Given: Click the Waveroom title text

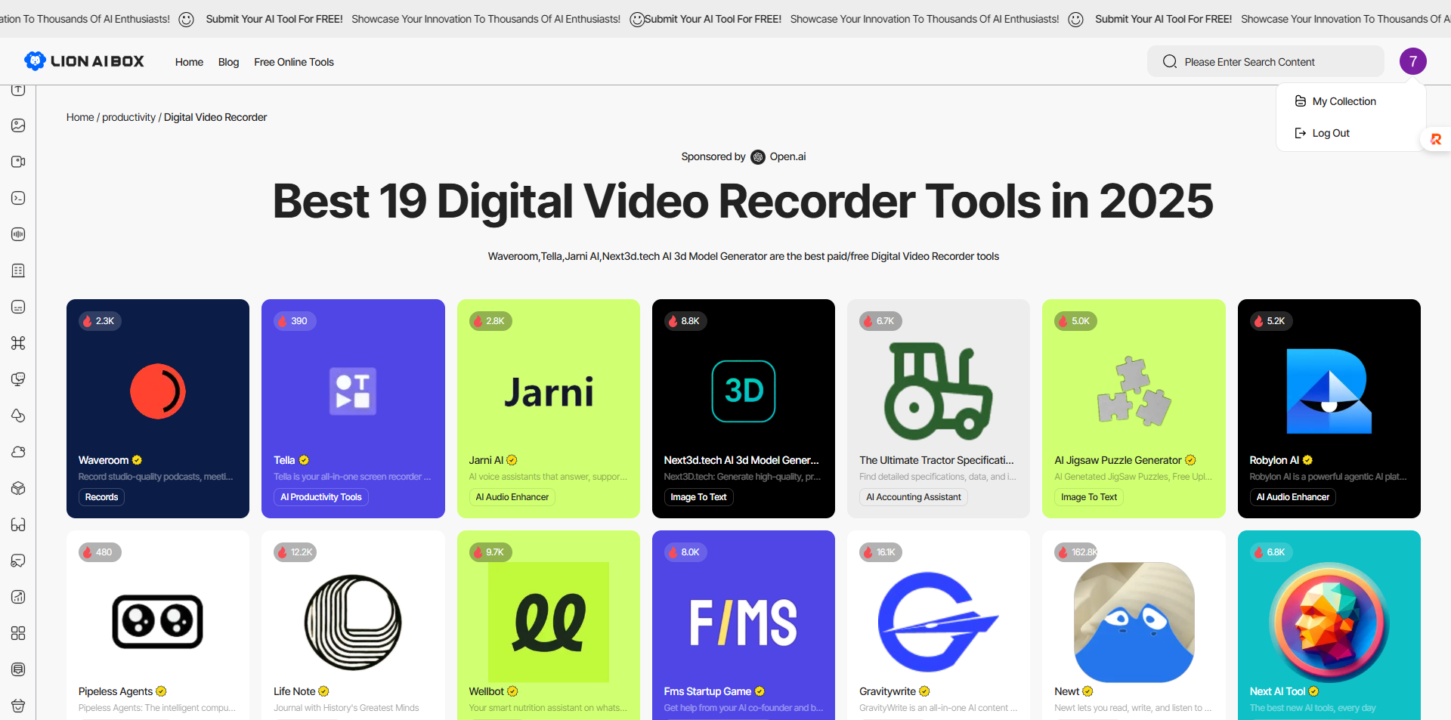Looking at the screenshot, I should coord(104,460).
